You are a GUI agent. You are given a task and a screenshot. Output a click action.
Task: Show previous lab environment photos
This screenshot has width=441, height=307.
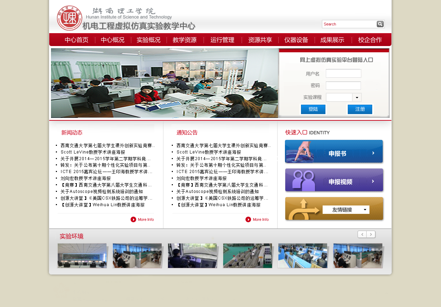tap(362, 234)
